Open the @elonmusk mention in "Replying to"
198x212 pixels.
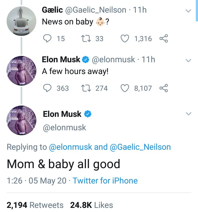(x=70, y=147)
